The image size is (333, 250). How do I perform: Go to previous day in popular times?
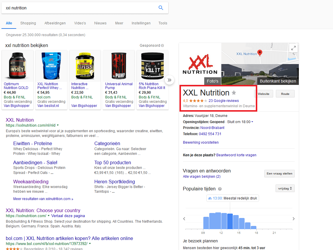click(x=184, y=219)
